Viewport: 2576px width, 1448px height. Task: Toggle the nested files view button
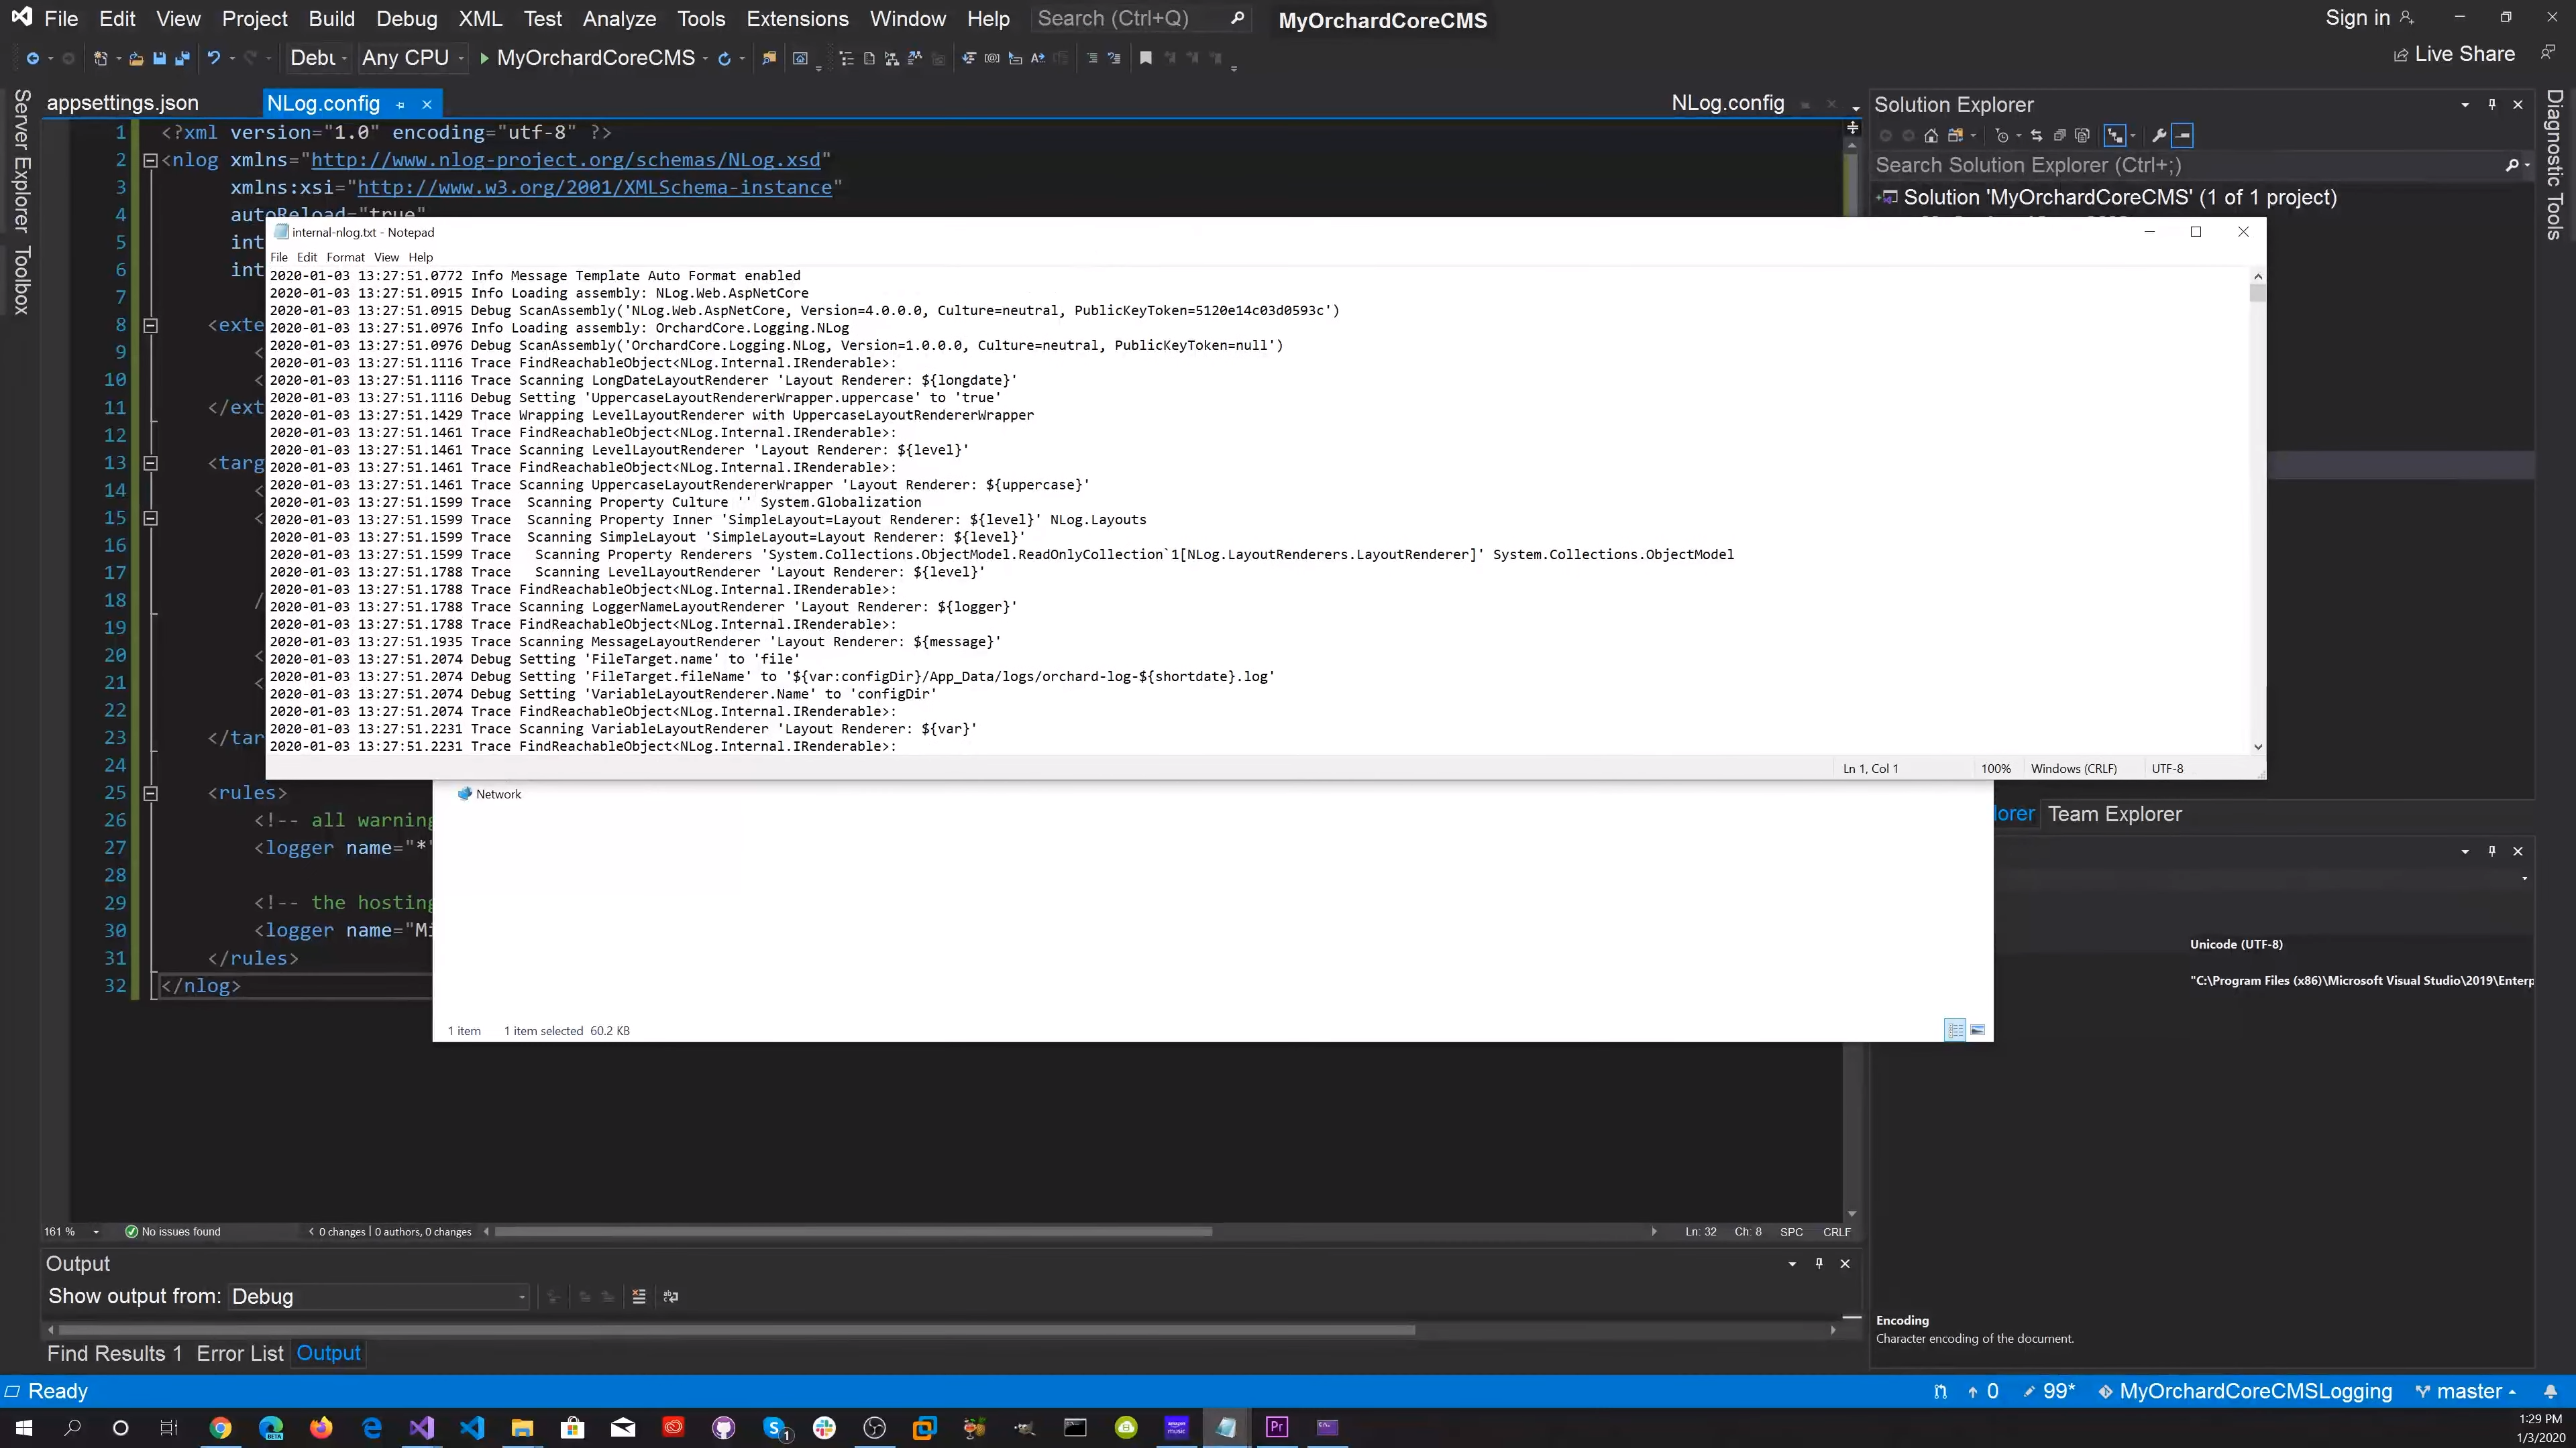pos(2115,135)
